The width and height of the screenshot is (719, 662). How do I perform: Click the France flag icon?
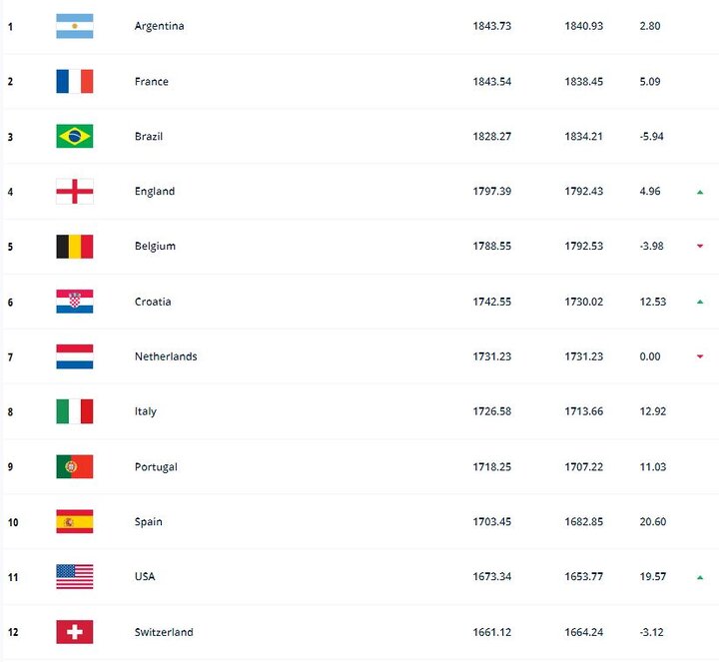click(75, 82)
